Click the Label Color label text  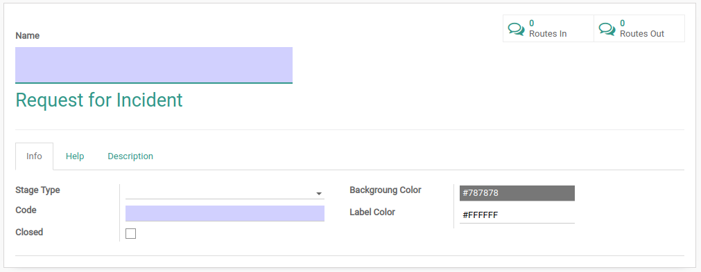coord(372,212)
